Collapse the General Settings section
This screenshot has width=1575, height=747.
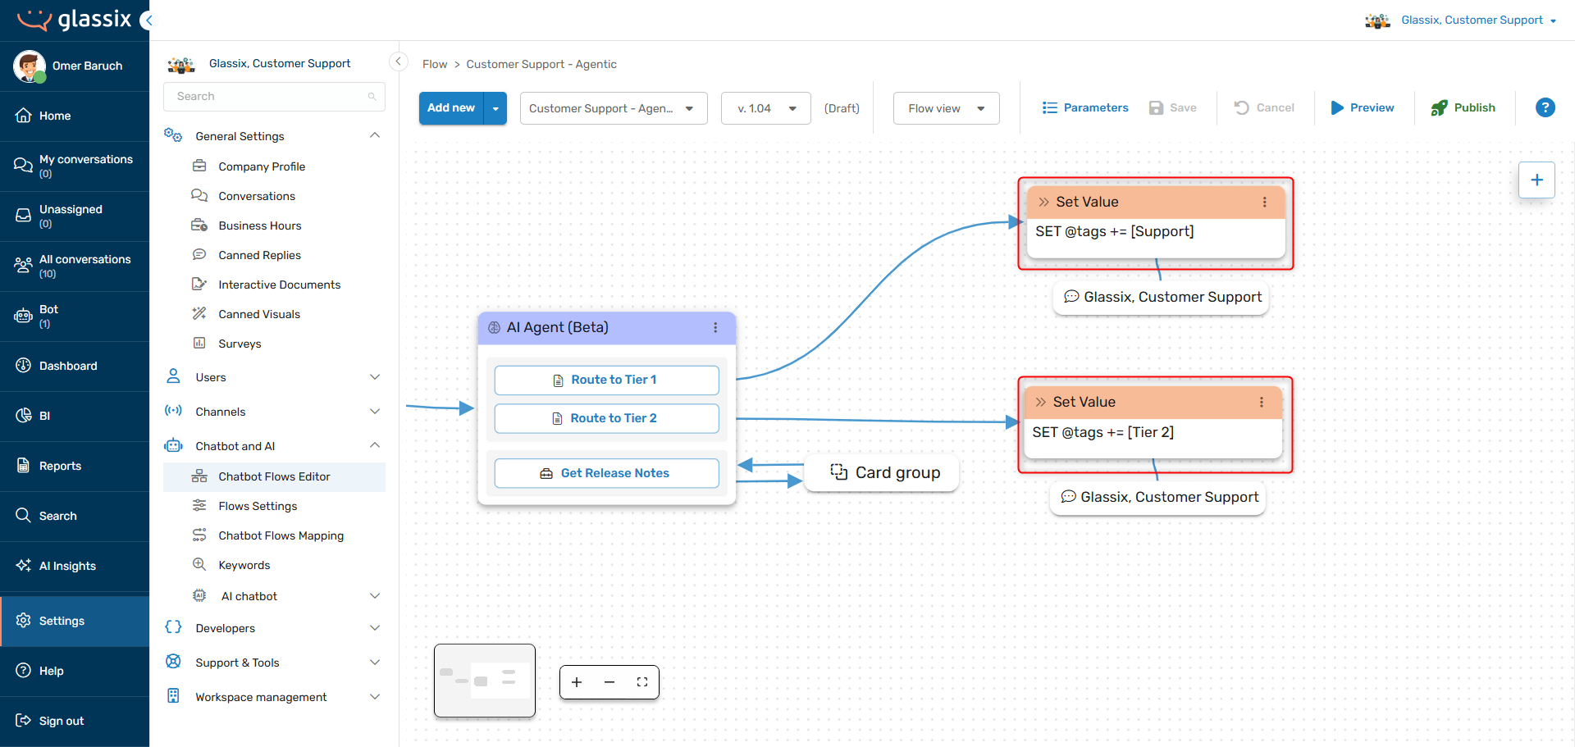point(375,135)
